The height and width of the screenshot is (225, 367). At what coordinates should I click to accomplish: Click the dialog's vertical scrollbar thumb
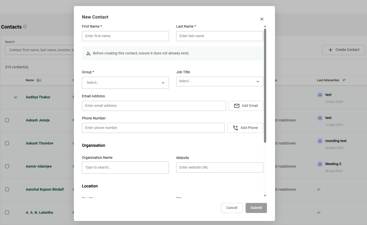(x=265, y=85)
